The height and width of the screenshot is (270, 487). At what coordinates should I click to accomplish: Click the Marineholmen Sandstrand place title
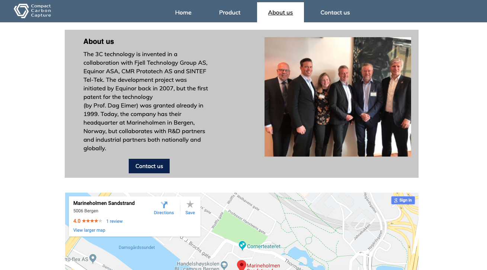click(x=104, y=203)
